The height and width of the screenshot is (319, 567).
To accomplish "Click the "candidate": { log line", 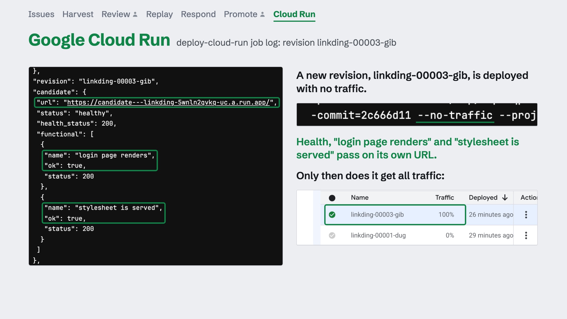I will point(59,92).
